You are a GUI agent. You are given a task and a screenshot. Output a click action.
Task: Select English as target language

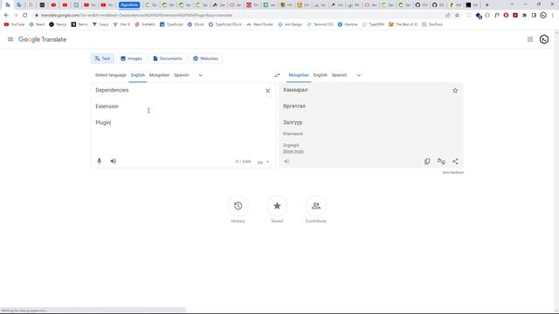click(321, 75)
